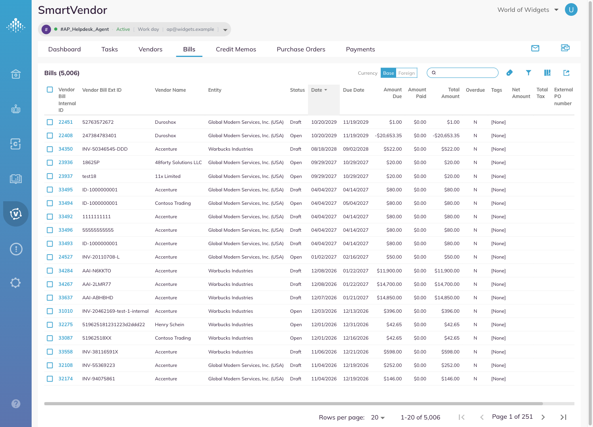Viewport: 593px width, 427px height.
Task: Go to the previous page arrow
Action: pyautogui.click(x=482, y=417)
